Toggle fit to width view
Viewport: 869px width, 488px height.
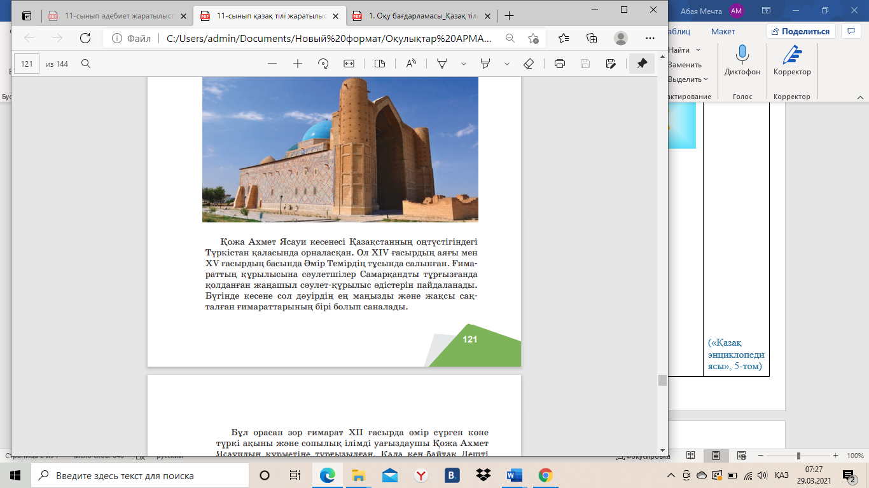[349, 64]
